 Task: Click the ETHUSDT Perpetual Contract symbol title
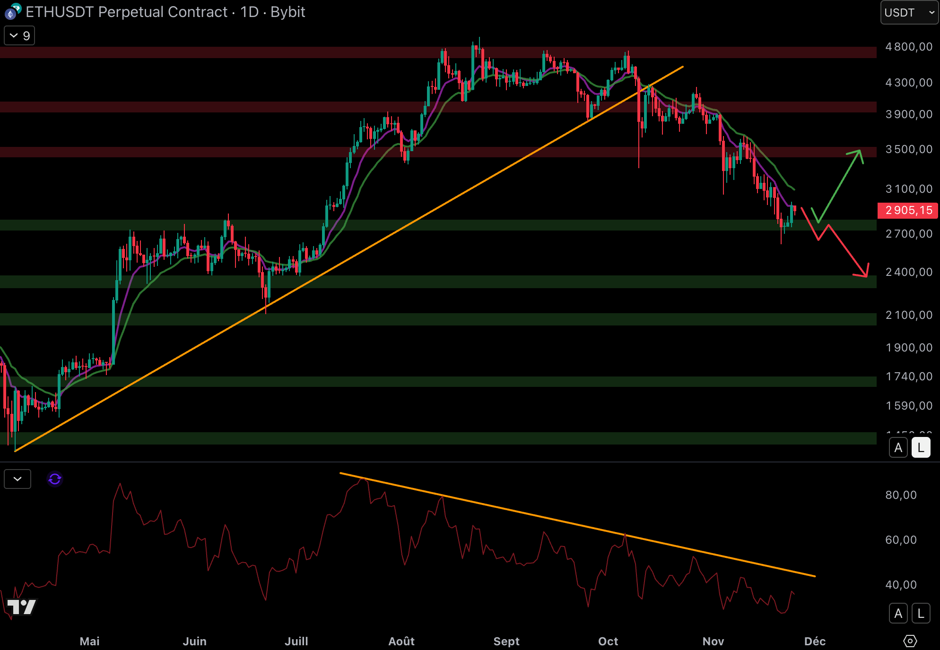click(127, 12)
